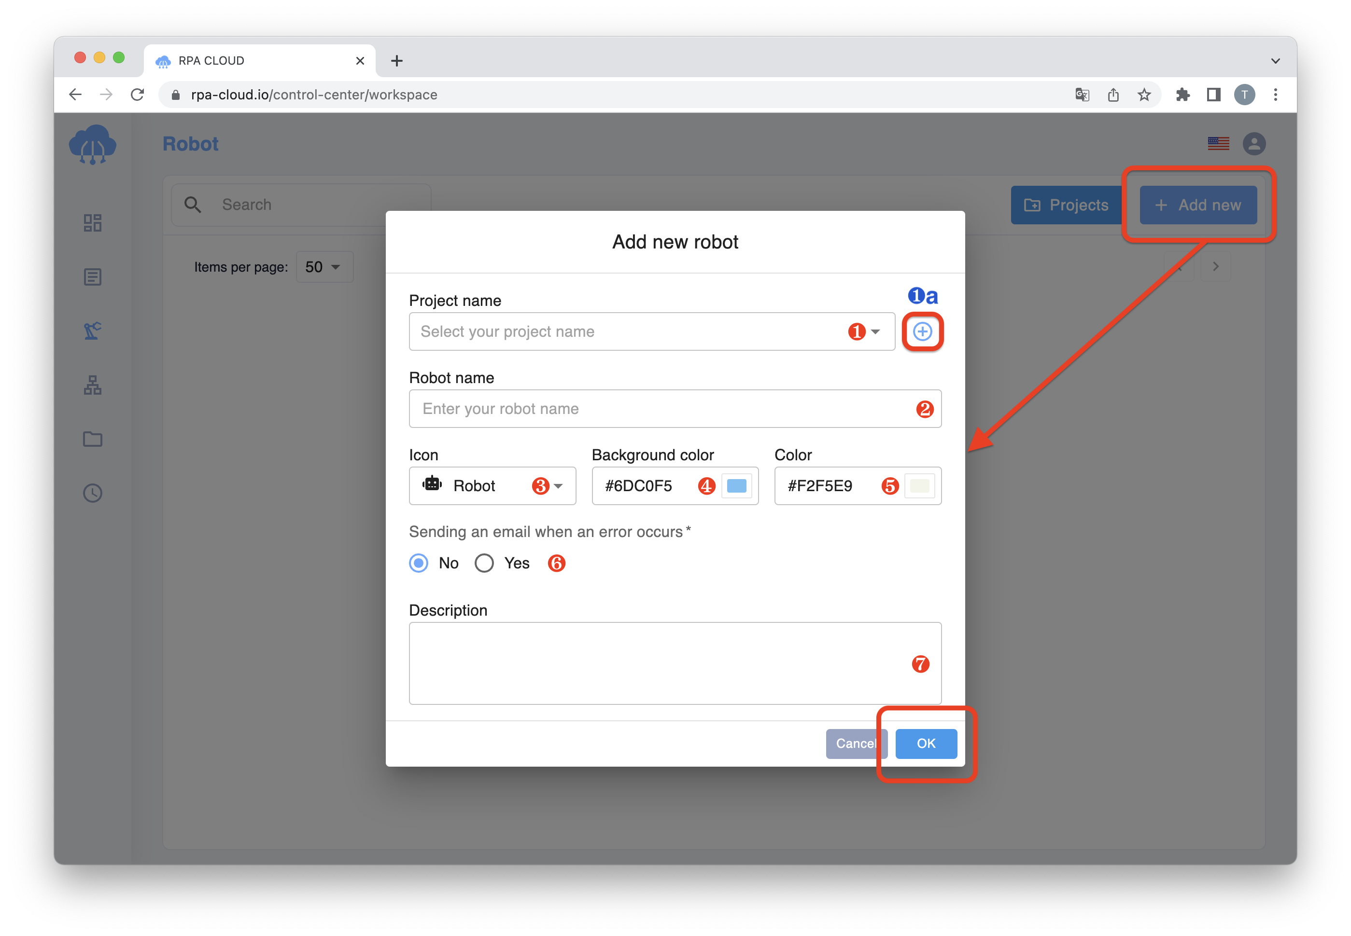Click the Background color hex field
The height and width of the screenshot is (936, 1351).
point(675,486)
